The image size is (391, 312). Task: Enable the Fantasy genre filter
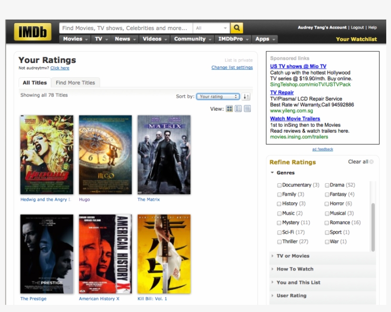point(327,194)
